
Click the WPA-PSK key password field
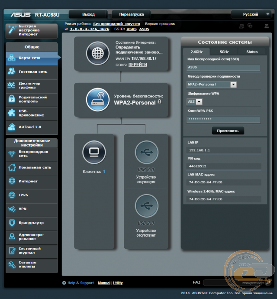(223, 119)
